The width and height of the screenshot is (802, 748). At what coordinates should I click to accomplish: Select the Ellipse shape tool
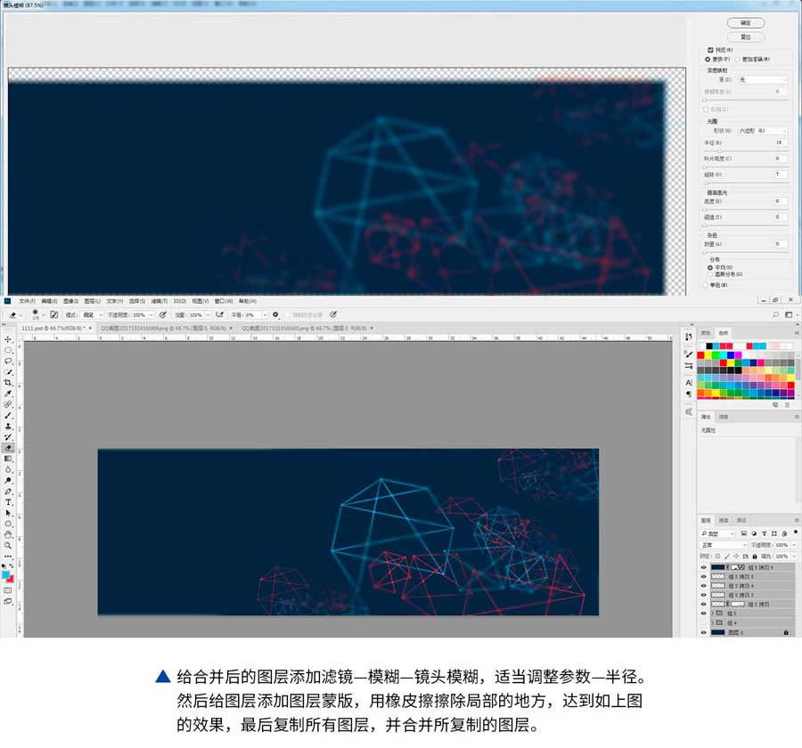(x=8, y=524)
